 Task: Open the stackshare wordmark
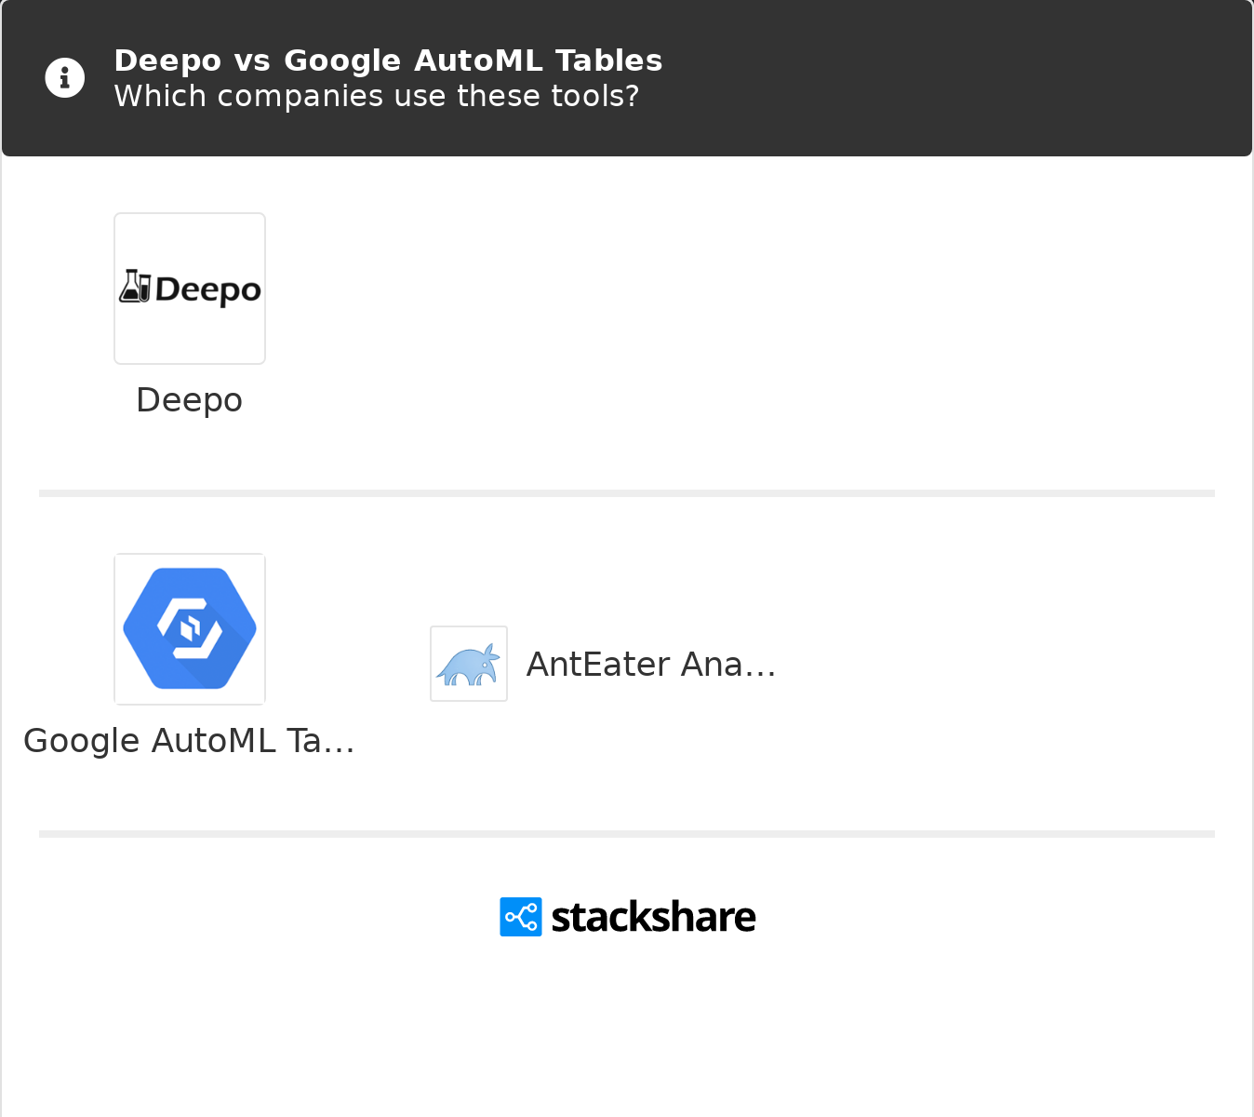coord(653,917)
